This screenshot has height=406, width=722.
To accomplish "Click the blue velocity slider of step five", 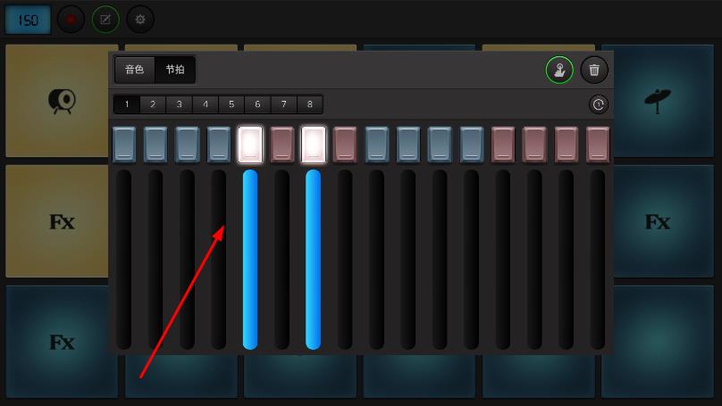I will (x=250, y=259).
